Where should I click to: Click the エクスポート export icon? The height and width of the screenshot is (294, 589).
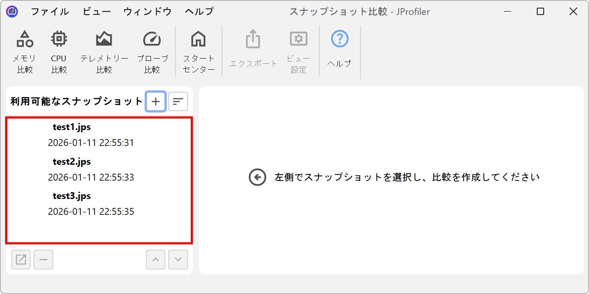[253, 52]
